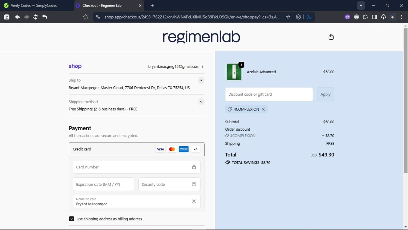The height and width of the screenshot is (230, 408).
Task: Select the Credit card payment option
Action: [x=137, y=149]
